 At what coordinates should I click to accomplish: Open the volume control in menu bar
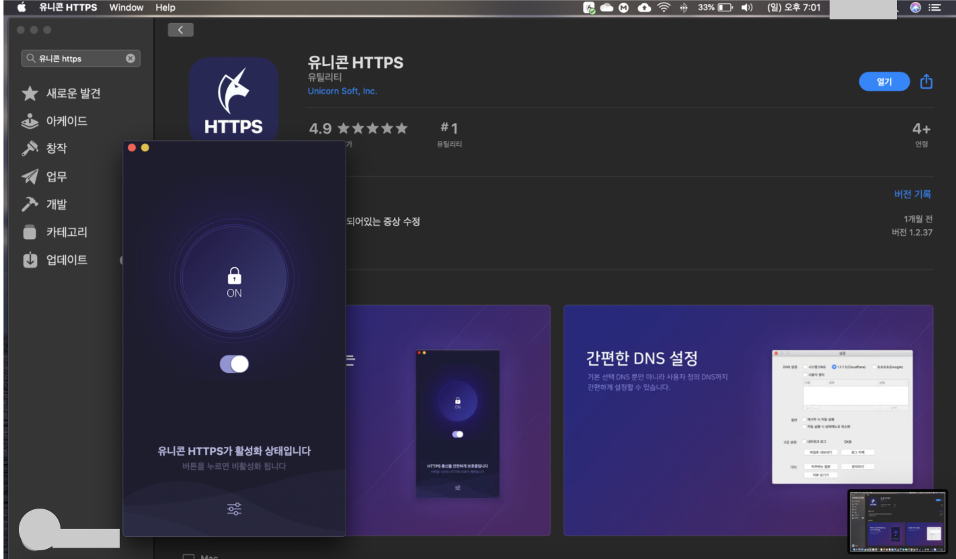[x=747, y=7]
